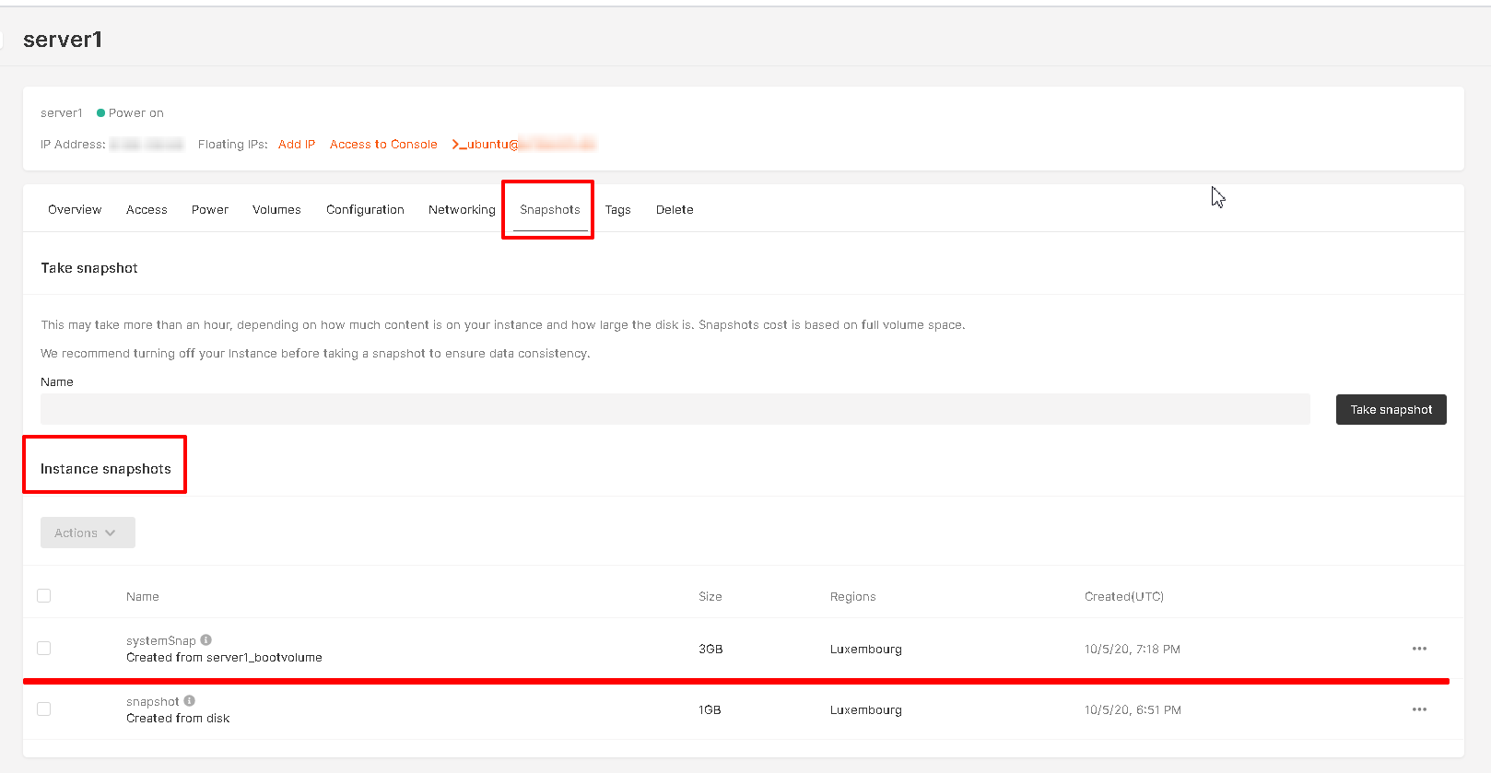Switch to the Power tab
This screenshot has width=1491, height=773.
pyautogui.click(x=210, y=210)
